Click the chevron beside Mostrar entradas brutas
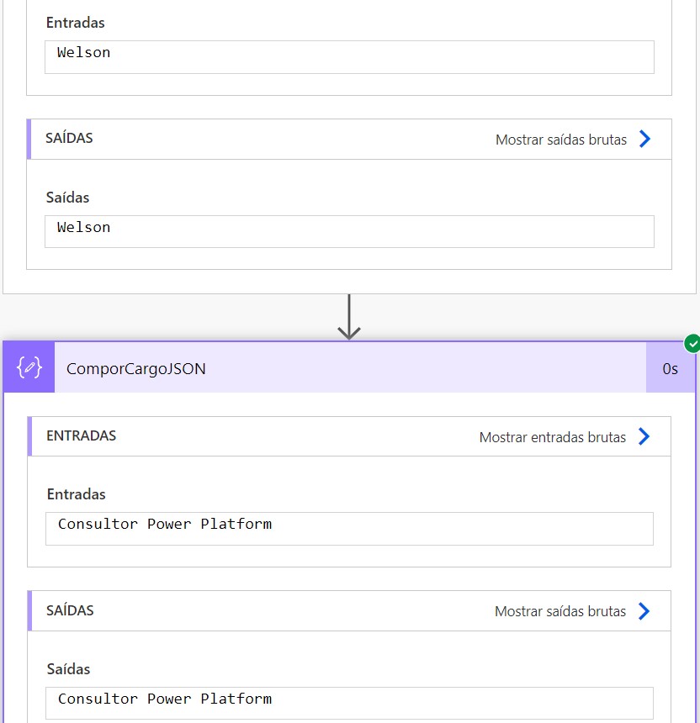The image size is (700, 723). point(644,436)
